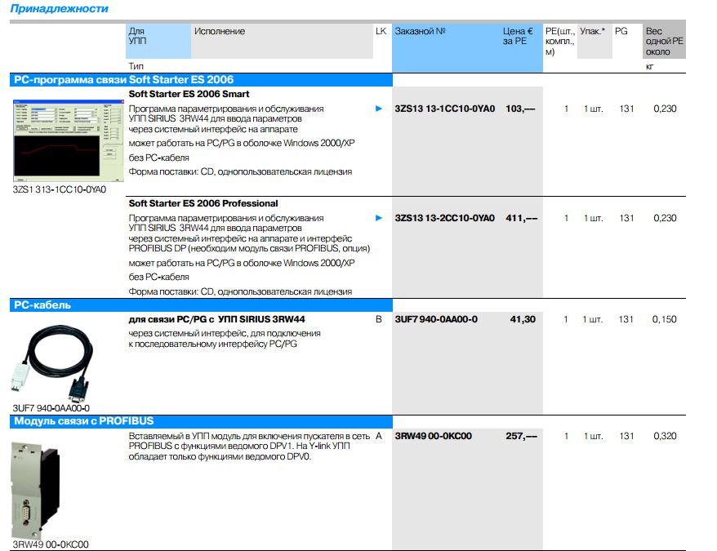
Task: Click the 'Заказной №' column header
Action: (x=420, y=31)
